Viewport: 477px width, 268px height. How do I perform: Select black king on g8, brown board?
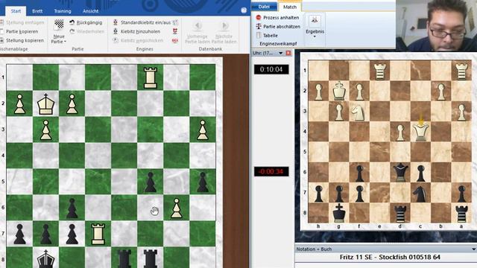coord(338,214)
